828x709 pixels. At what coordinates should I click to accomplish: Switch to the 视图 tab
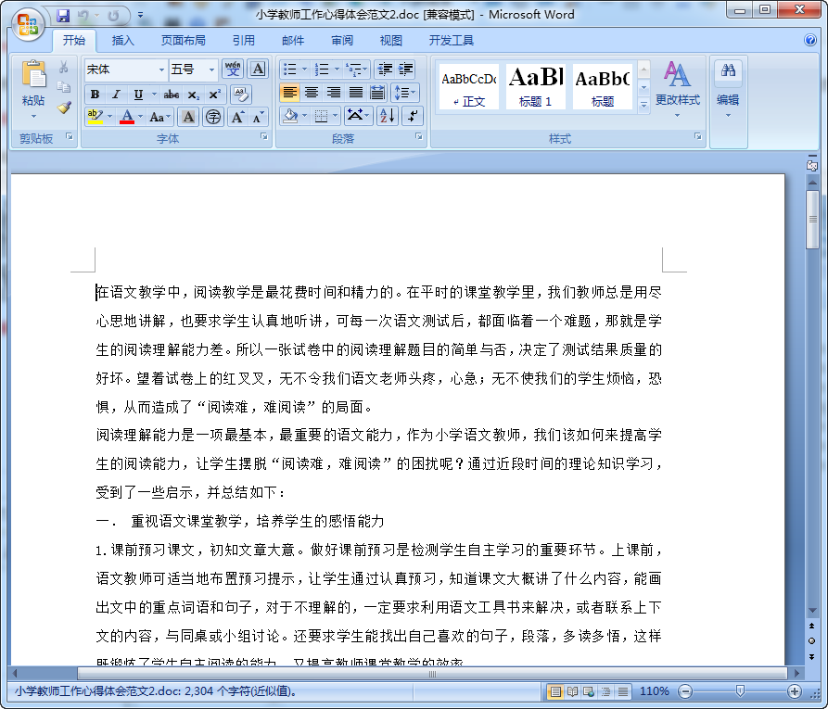click(390, 41)
